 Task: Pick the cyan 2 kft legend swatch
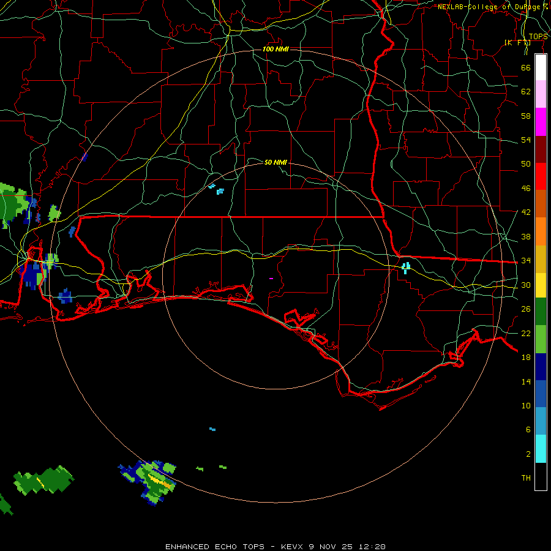[541, 449]
